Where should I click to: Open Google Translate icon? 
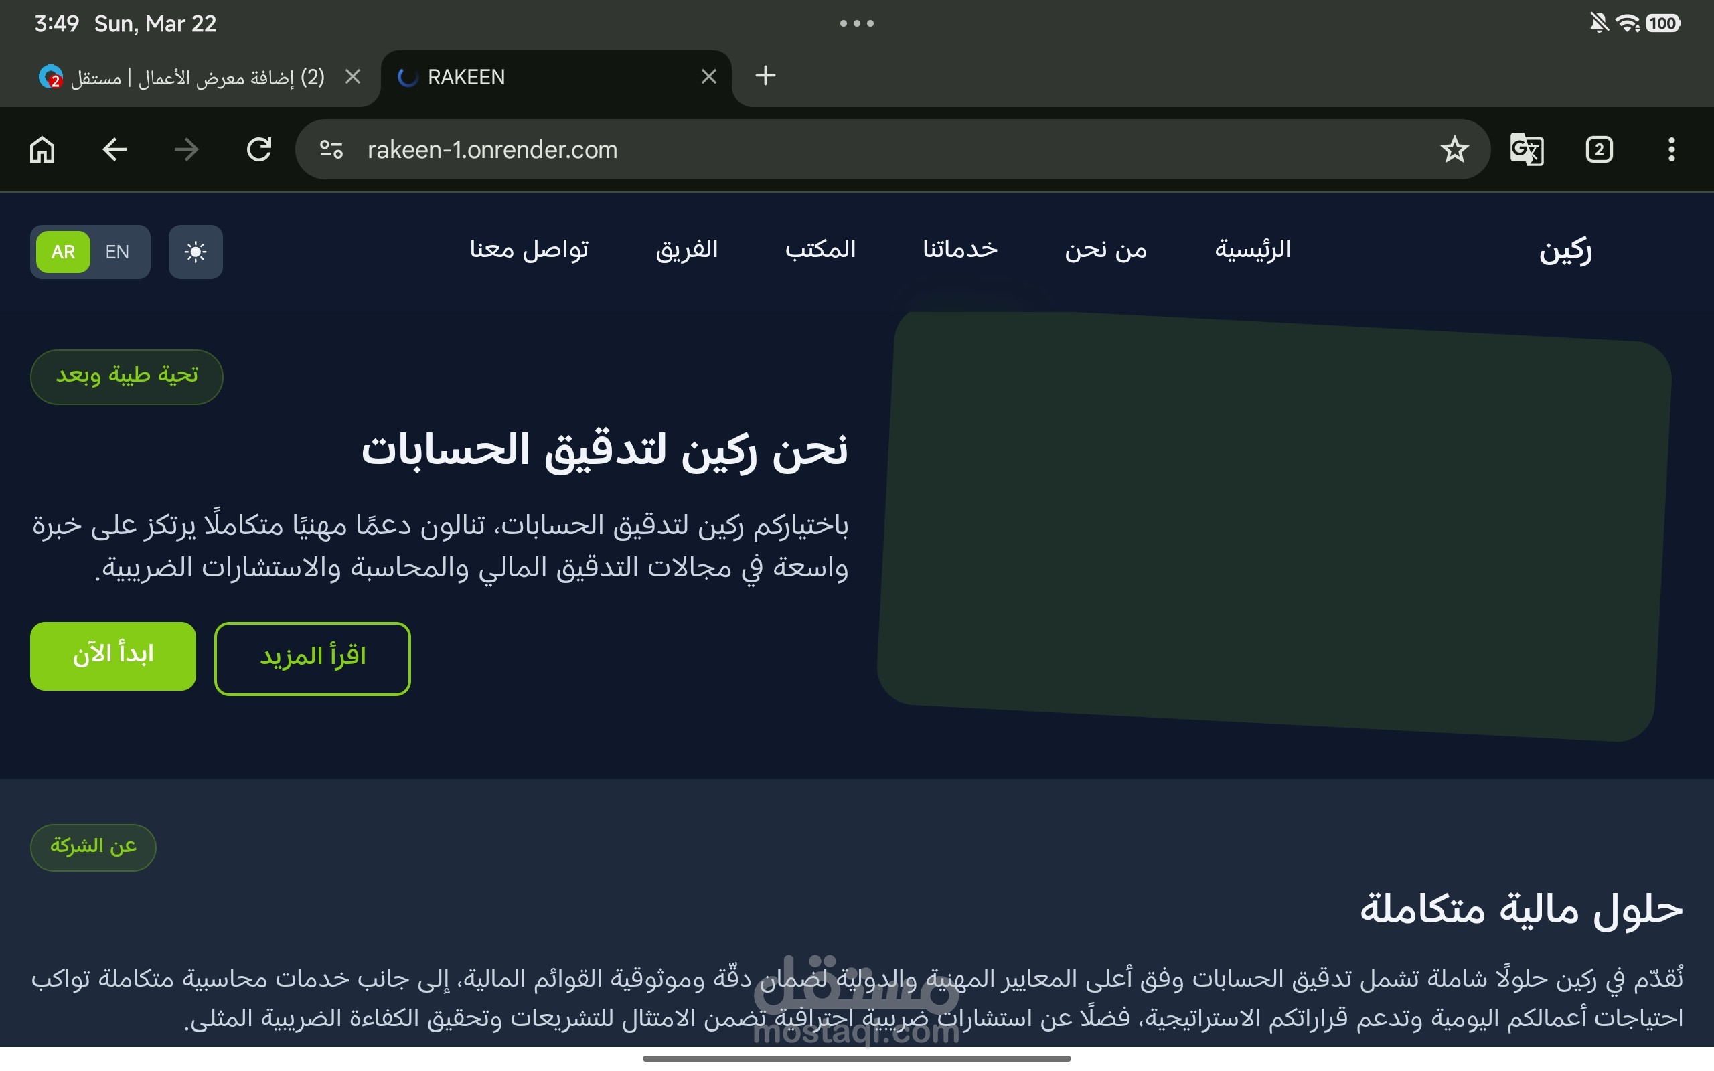(1527, 149)
